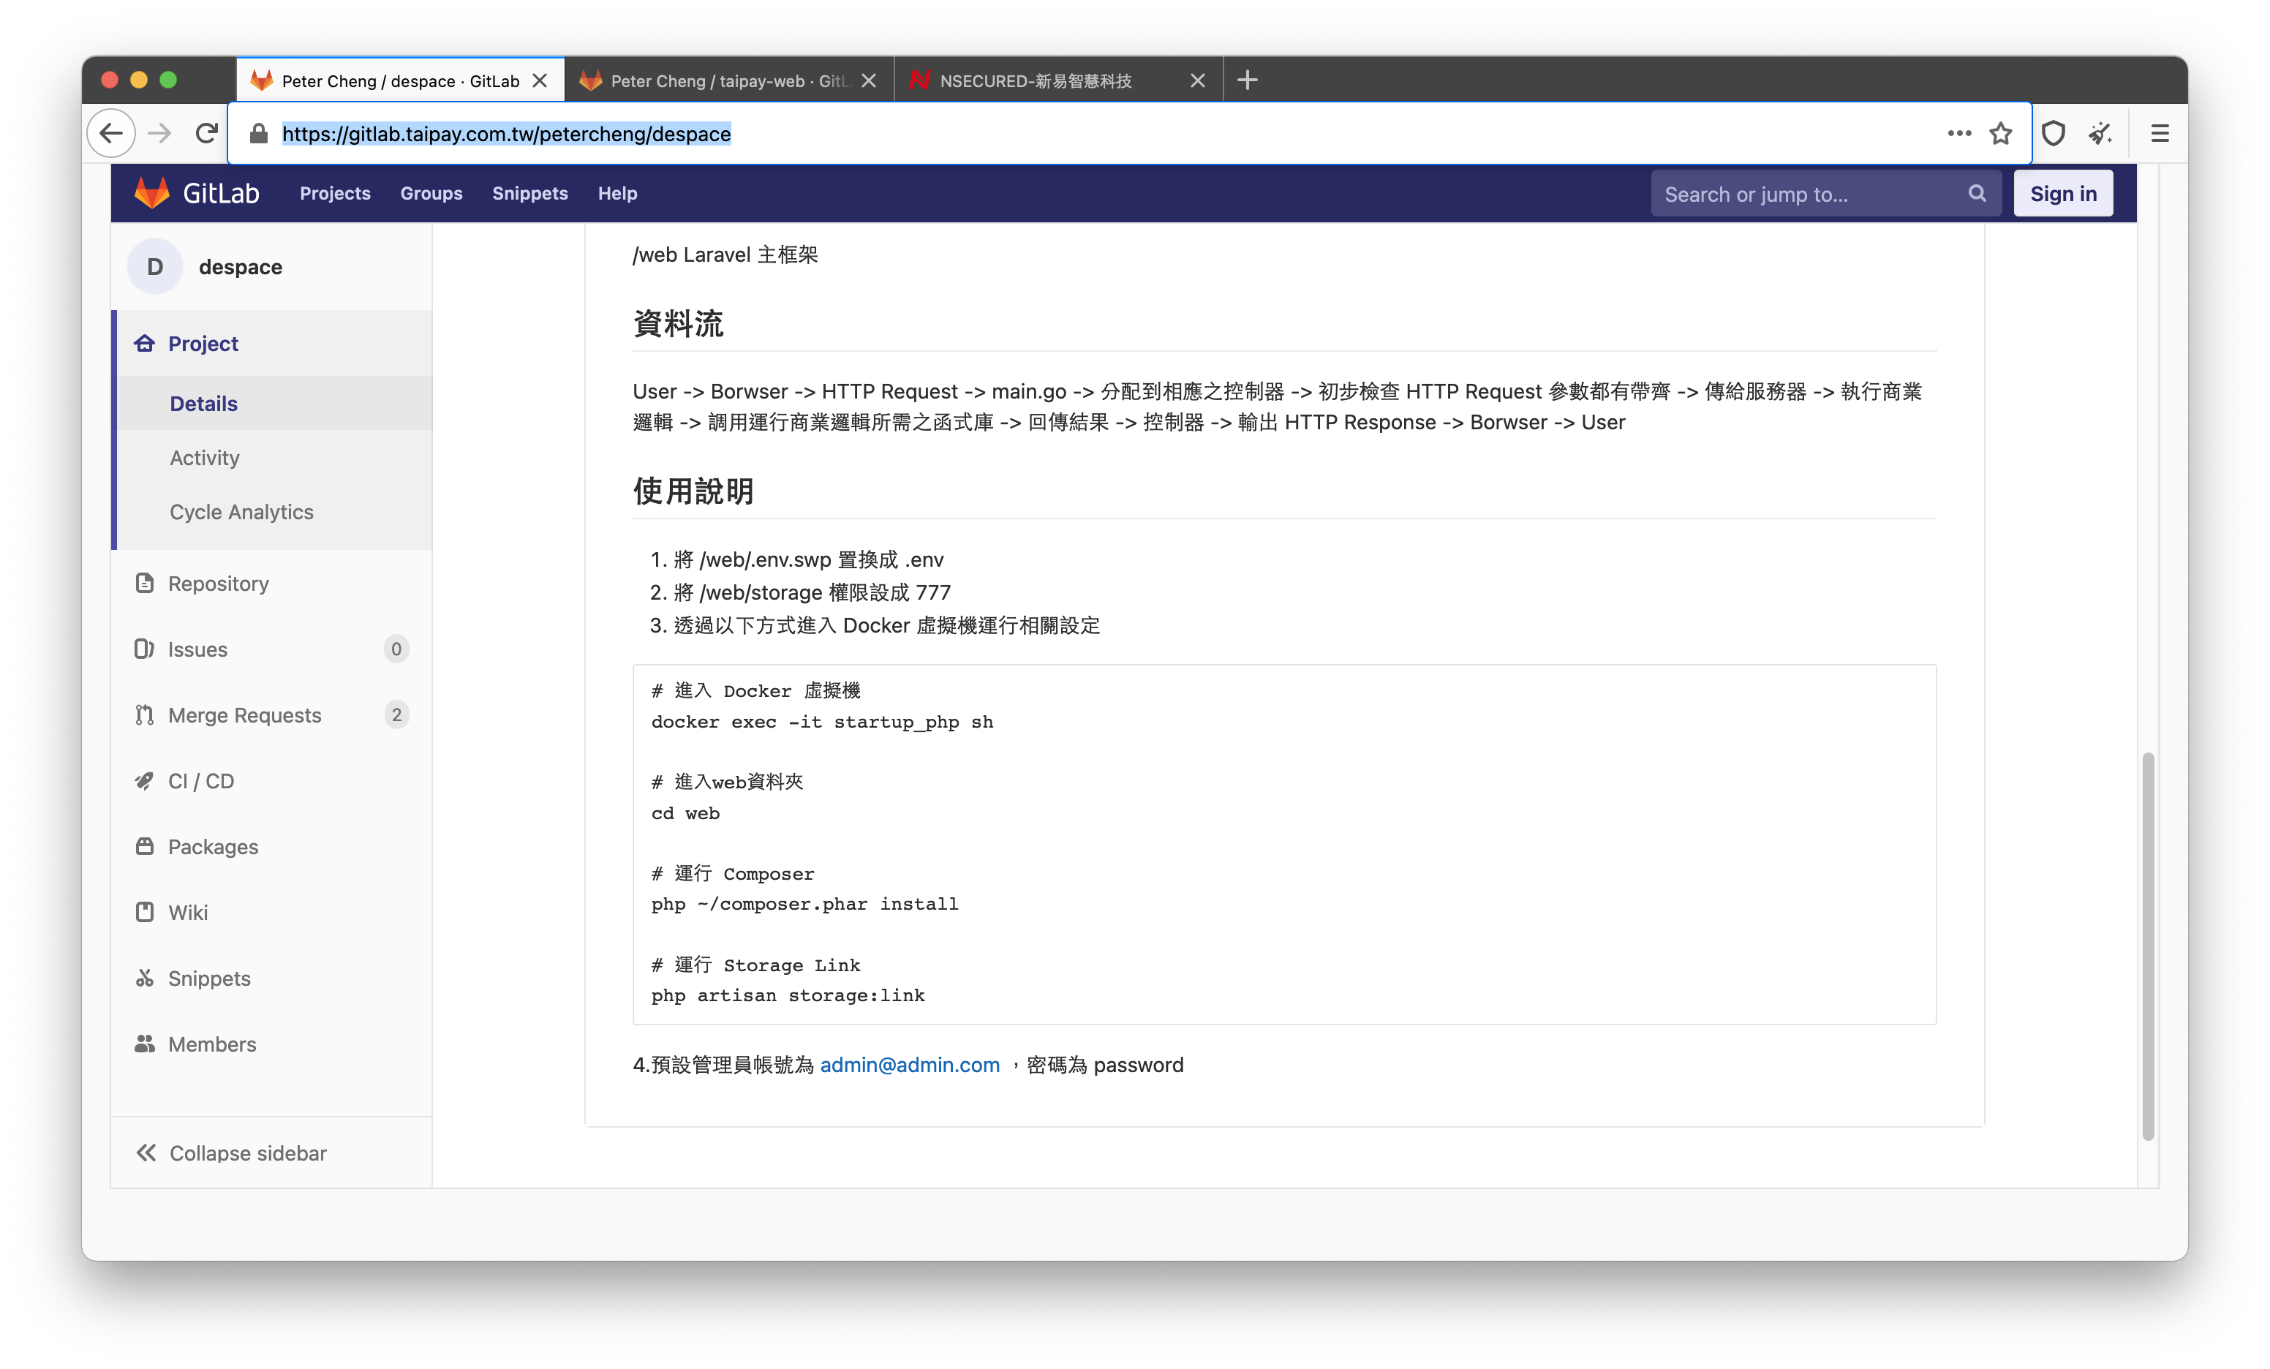Click the Wiki book icon
Viewport: 2270px width, 1369px height.
click(x=145, y=912)
